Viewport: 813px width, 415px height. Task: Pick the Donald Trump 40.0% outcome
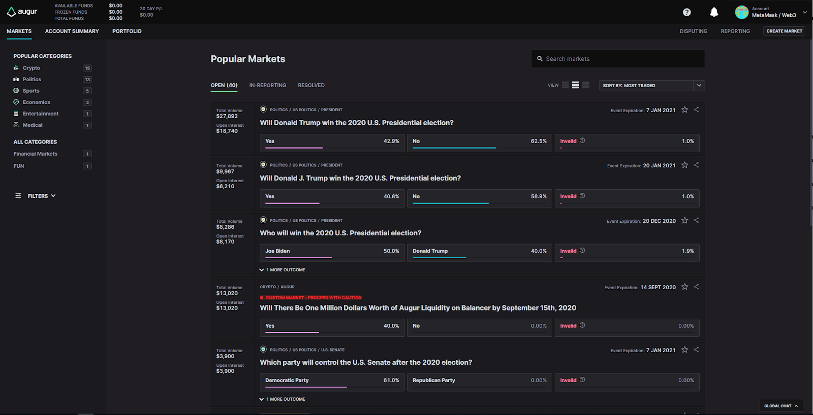(x=480, y=253)
